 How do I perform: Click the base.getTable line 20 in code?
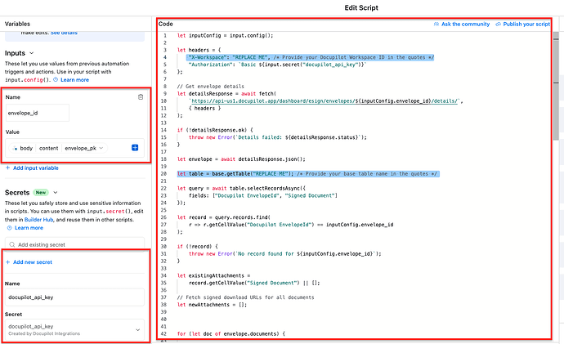(308, 174)
